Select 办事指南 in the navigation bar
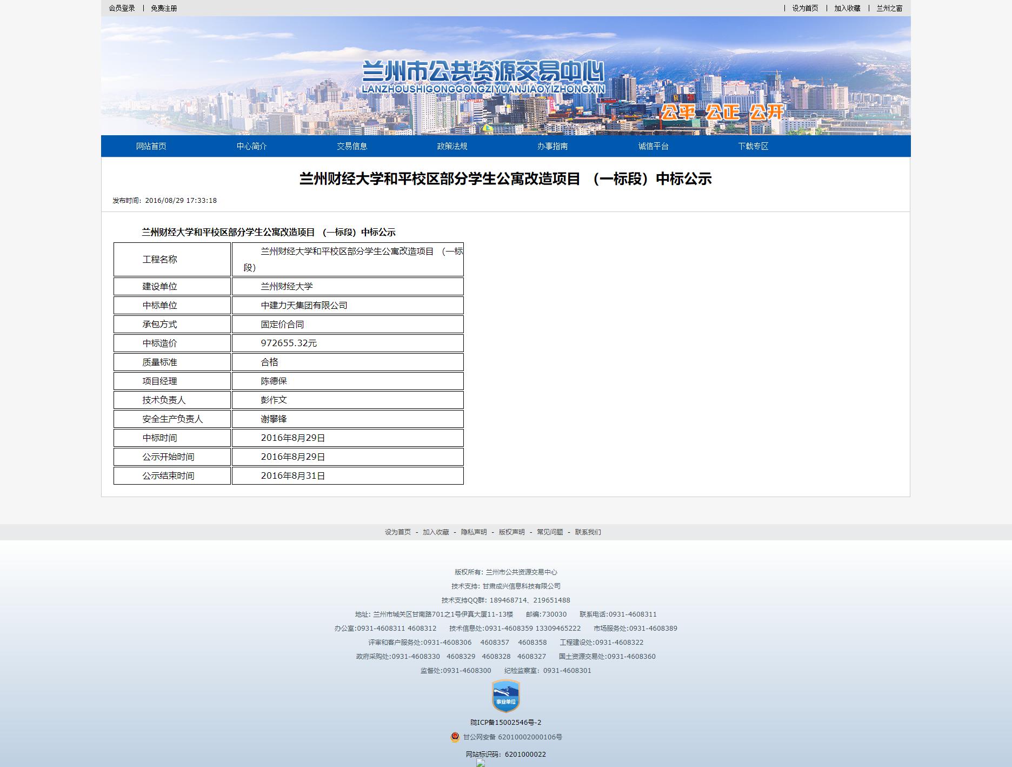1012x767 pixels. click(552, 146)
